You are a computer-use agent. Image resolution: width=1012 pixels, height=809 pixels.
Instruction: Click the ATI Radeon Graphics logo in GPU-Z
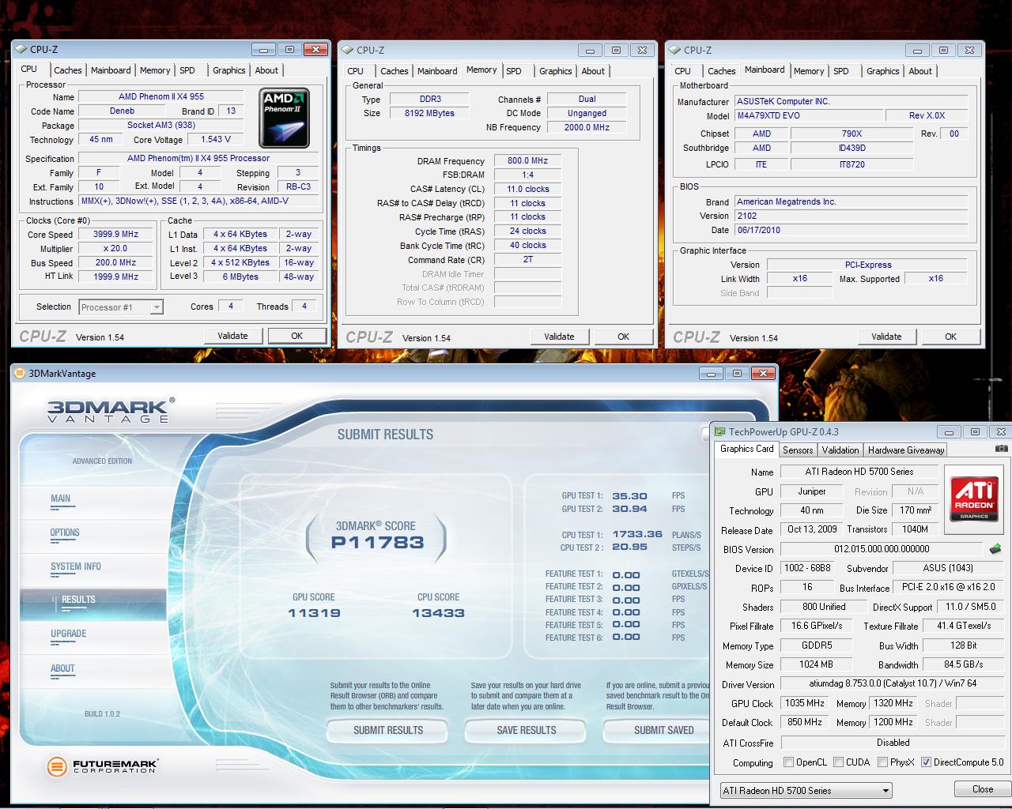[973, 499]
